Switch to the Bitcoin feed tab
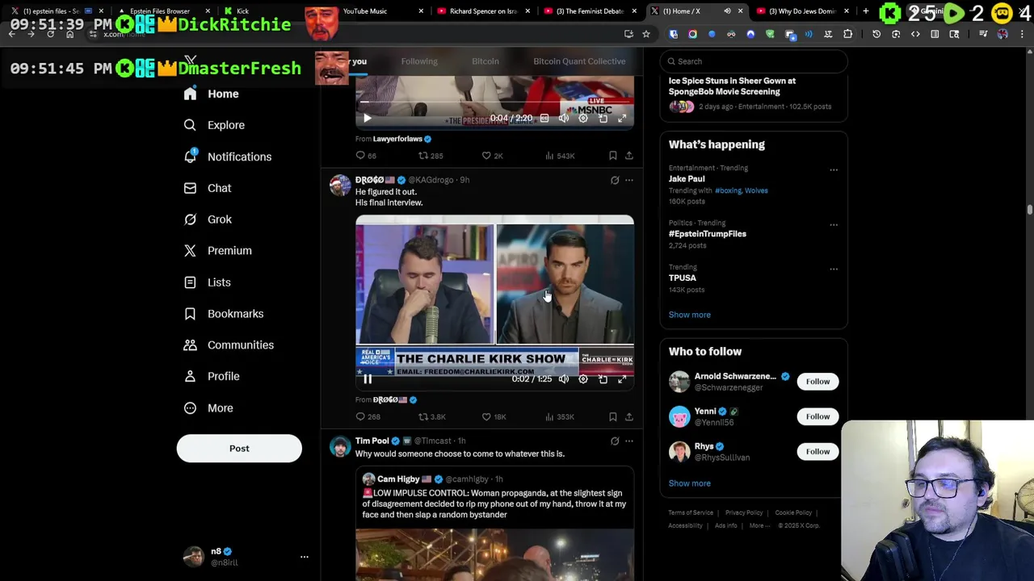 [x=485, y=61]
